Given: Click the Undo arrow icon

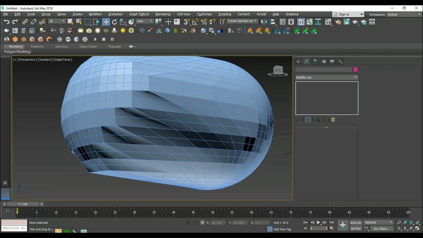Looking at the screenshot, I should (6, 22).
